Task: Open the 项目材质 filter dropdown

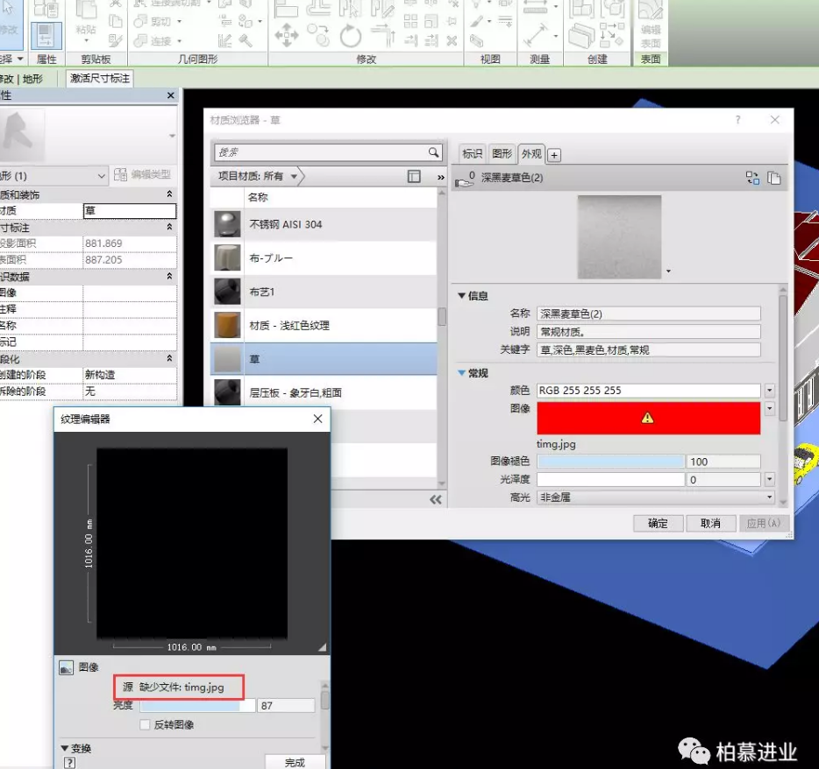Action: [295, 176]
